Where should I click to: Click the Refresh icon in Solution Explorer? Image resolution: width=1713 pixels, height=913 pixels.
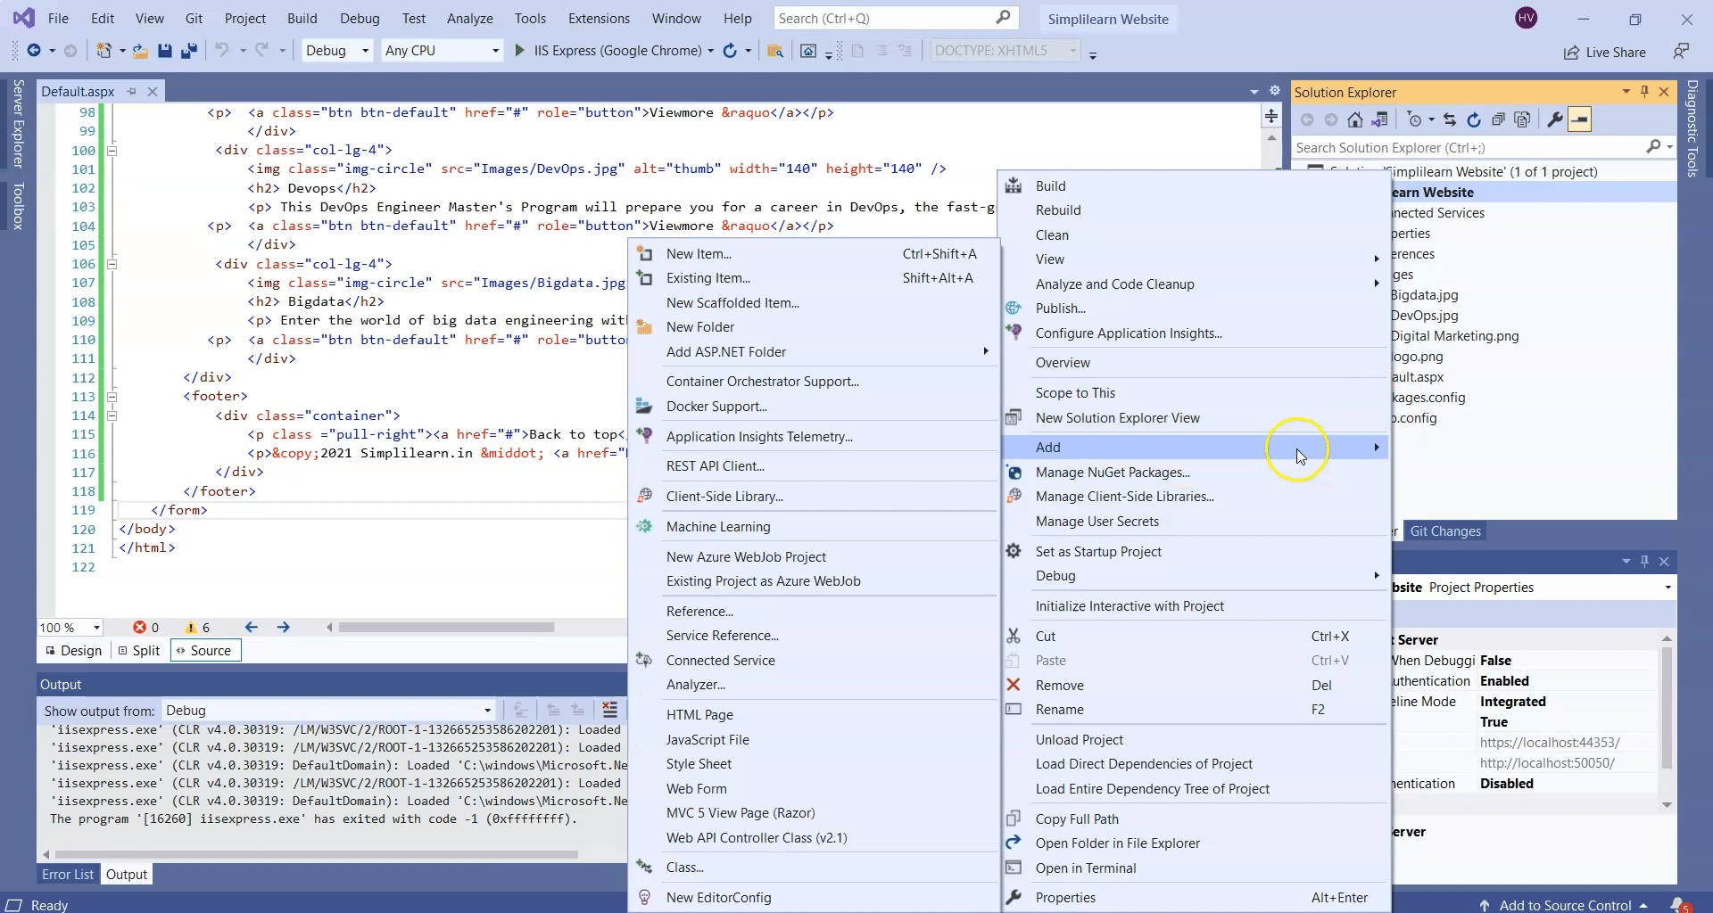tap(1474, 119)
